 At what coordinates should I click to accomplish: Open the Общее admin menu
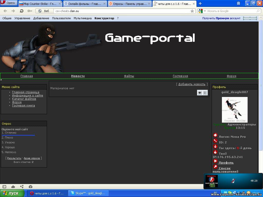click(x=7, y=18)
